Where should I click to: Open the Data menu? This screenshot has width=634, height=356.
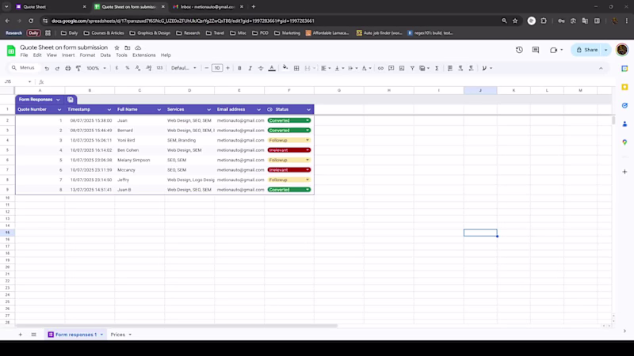[x=105, y=55]
